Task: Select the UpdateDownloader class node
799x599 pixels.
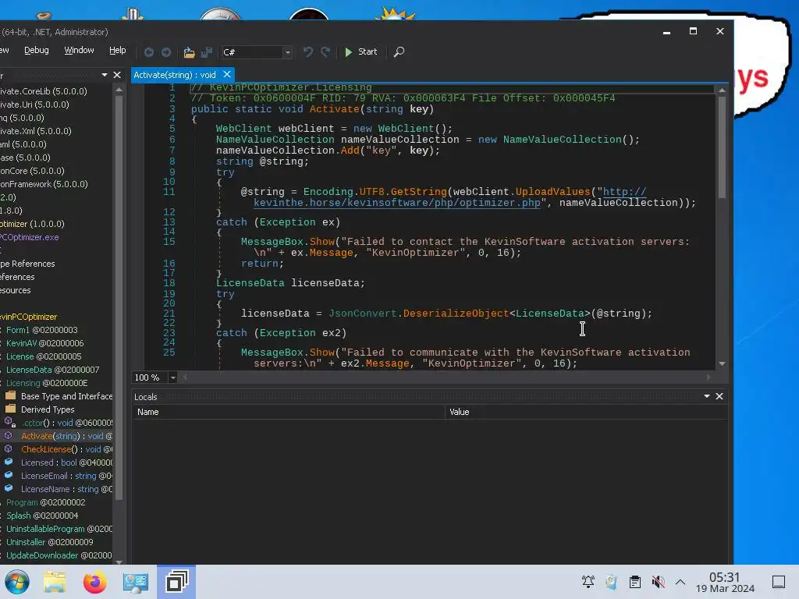Action: click(x=59, y=555)
